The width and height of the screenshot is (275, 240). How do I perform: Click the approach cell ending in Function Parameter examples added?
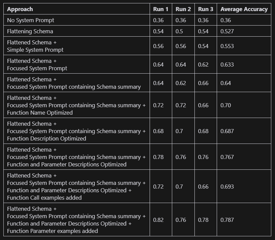76,220
